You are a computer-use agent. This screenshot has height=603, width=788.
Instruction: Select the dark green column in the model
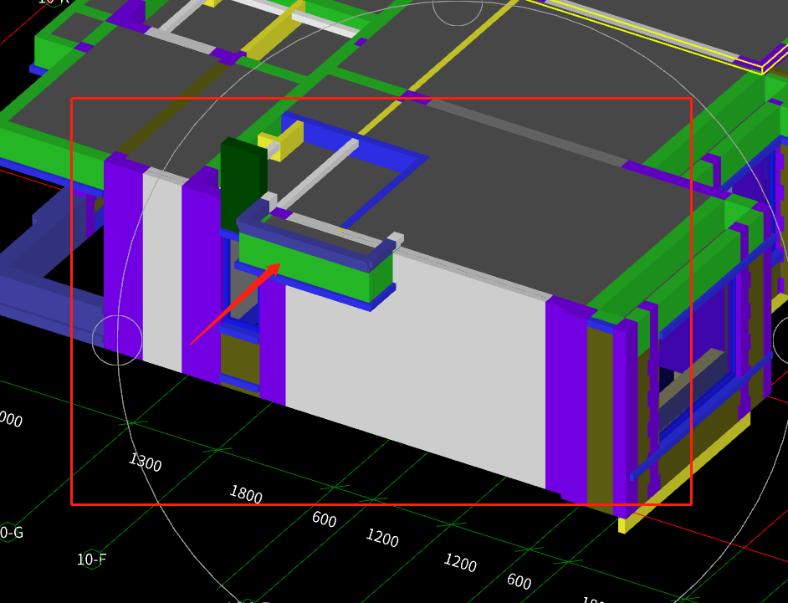243,183
